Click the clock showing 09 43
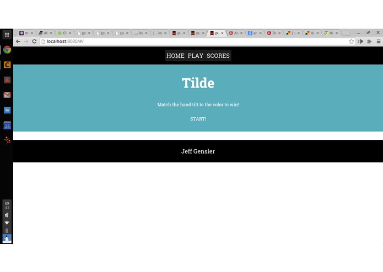383x272 pixels. pos(7,205)
